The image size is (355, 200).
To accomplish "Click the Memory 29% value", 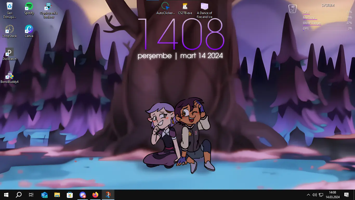I will 349,17.
